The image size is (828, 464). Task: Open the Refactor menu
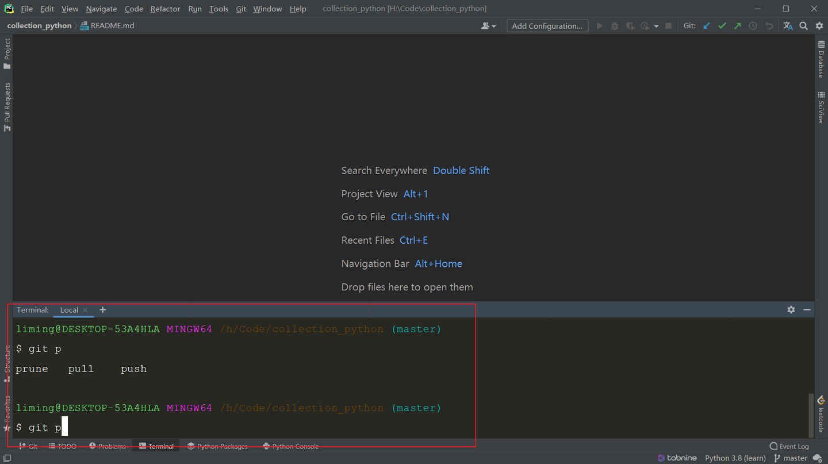(x=165, y=9)
